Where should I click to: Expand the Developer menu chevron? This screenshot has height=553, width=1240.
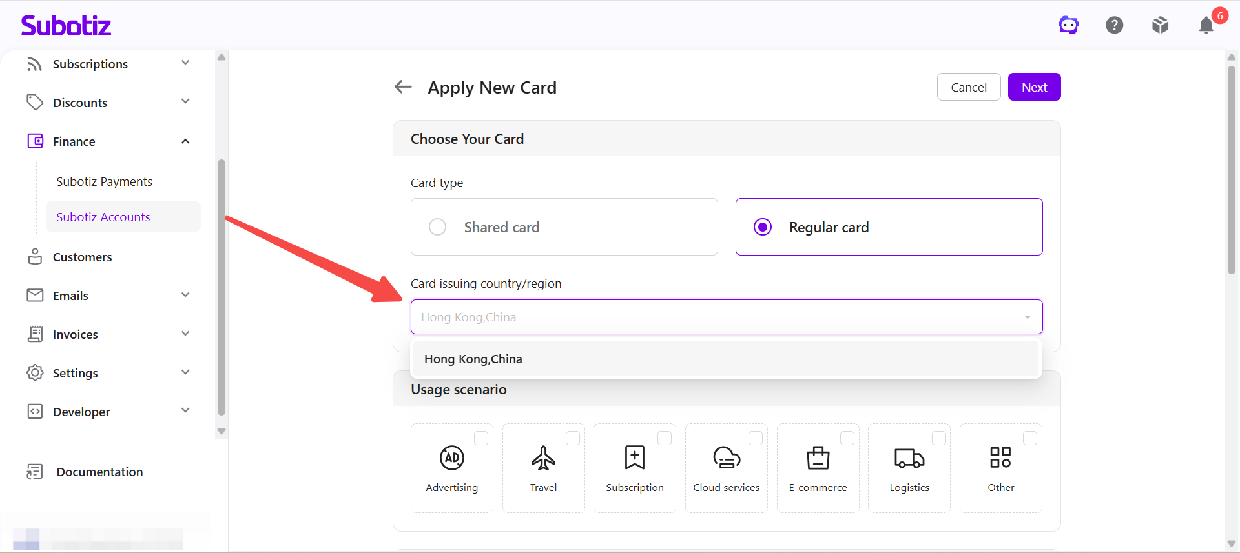click(185, 410)
